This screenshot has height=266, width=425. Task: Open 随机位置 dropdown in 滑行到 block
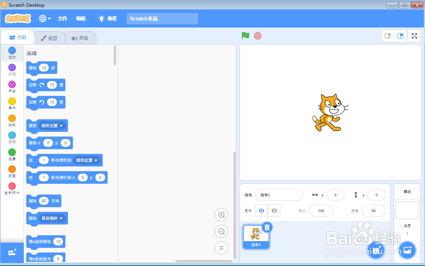pyautogui.click(x=87, y=160)
